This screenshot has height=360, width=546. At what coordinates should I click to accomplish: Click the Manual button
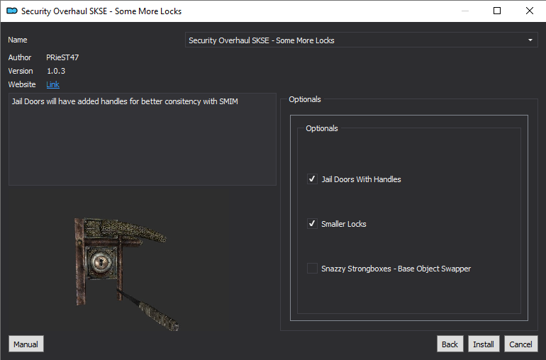click(x=26, y=344)
